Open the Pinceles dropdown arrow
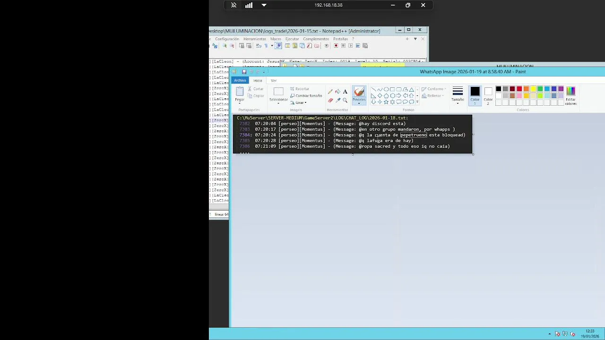 coord(359,103)
